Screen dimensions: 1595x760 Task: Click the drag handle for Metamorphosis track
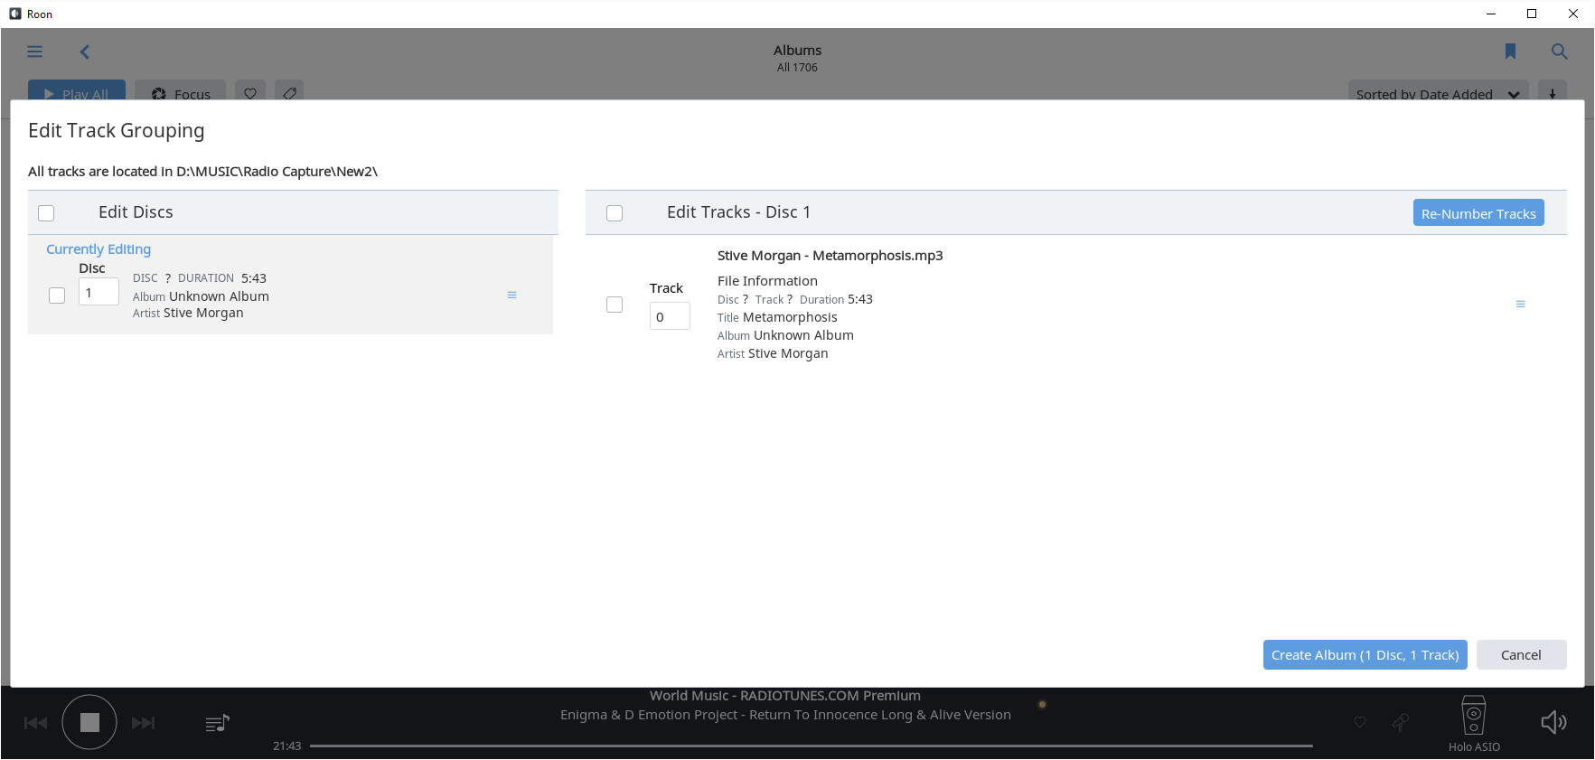tap(1520, 304)
